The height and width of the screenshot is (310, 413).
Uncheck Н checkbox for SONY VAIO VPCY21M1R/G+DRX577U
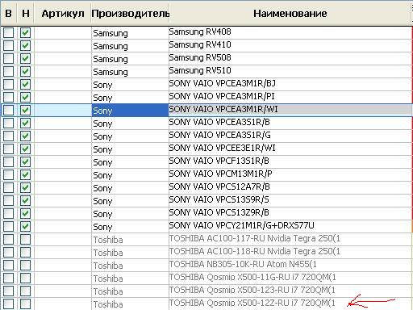[26, 227]
